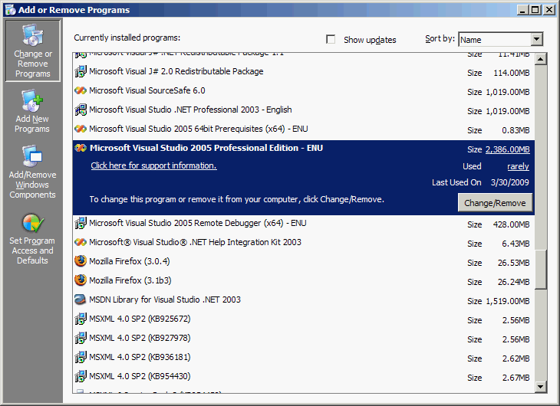The image size is (560, 406).
Task: Select Microsoft Visual Studio .NET Professional 2003 - English
Action: tap(303, 110)
